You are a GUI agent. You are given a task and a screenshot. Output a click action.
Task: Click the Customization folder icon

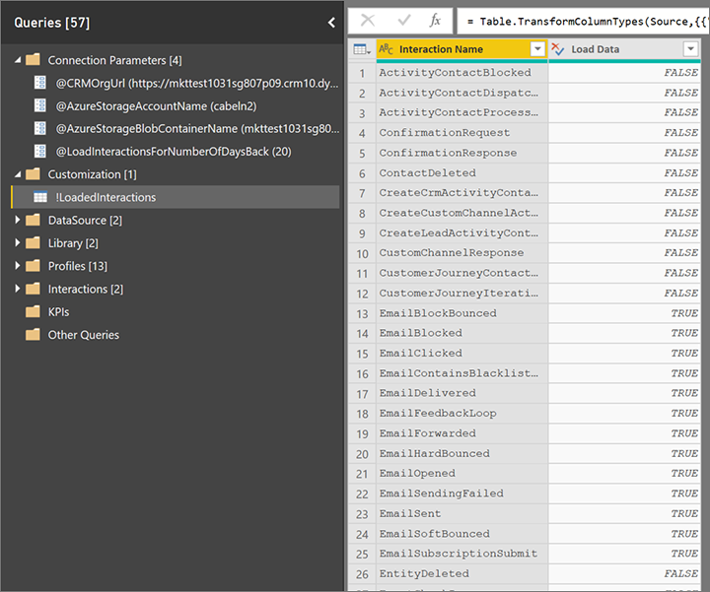coord(33,173)
